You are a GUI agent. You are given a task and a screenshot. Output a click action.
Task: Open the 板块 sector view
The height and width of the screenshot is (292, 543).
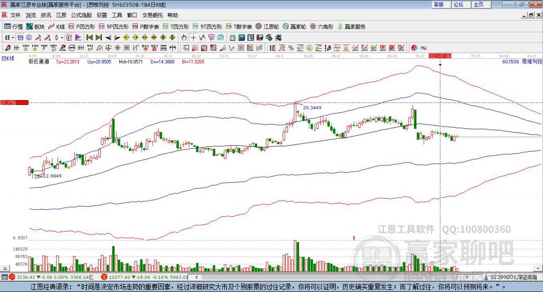(x=36, y=26)
